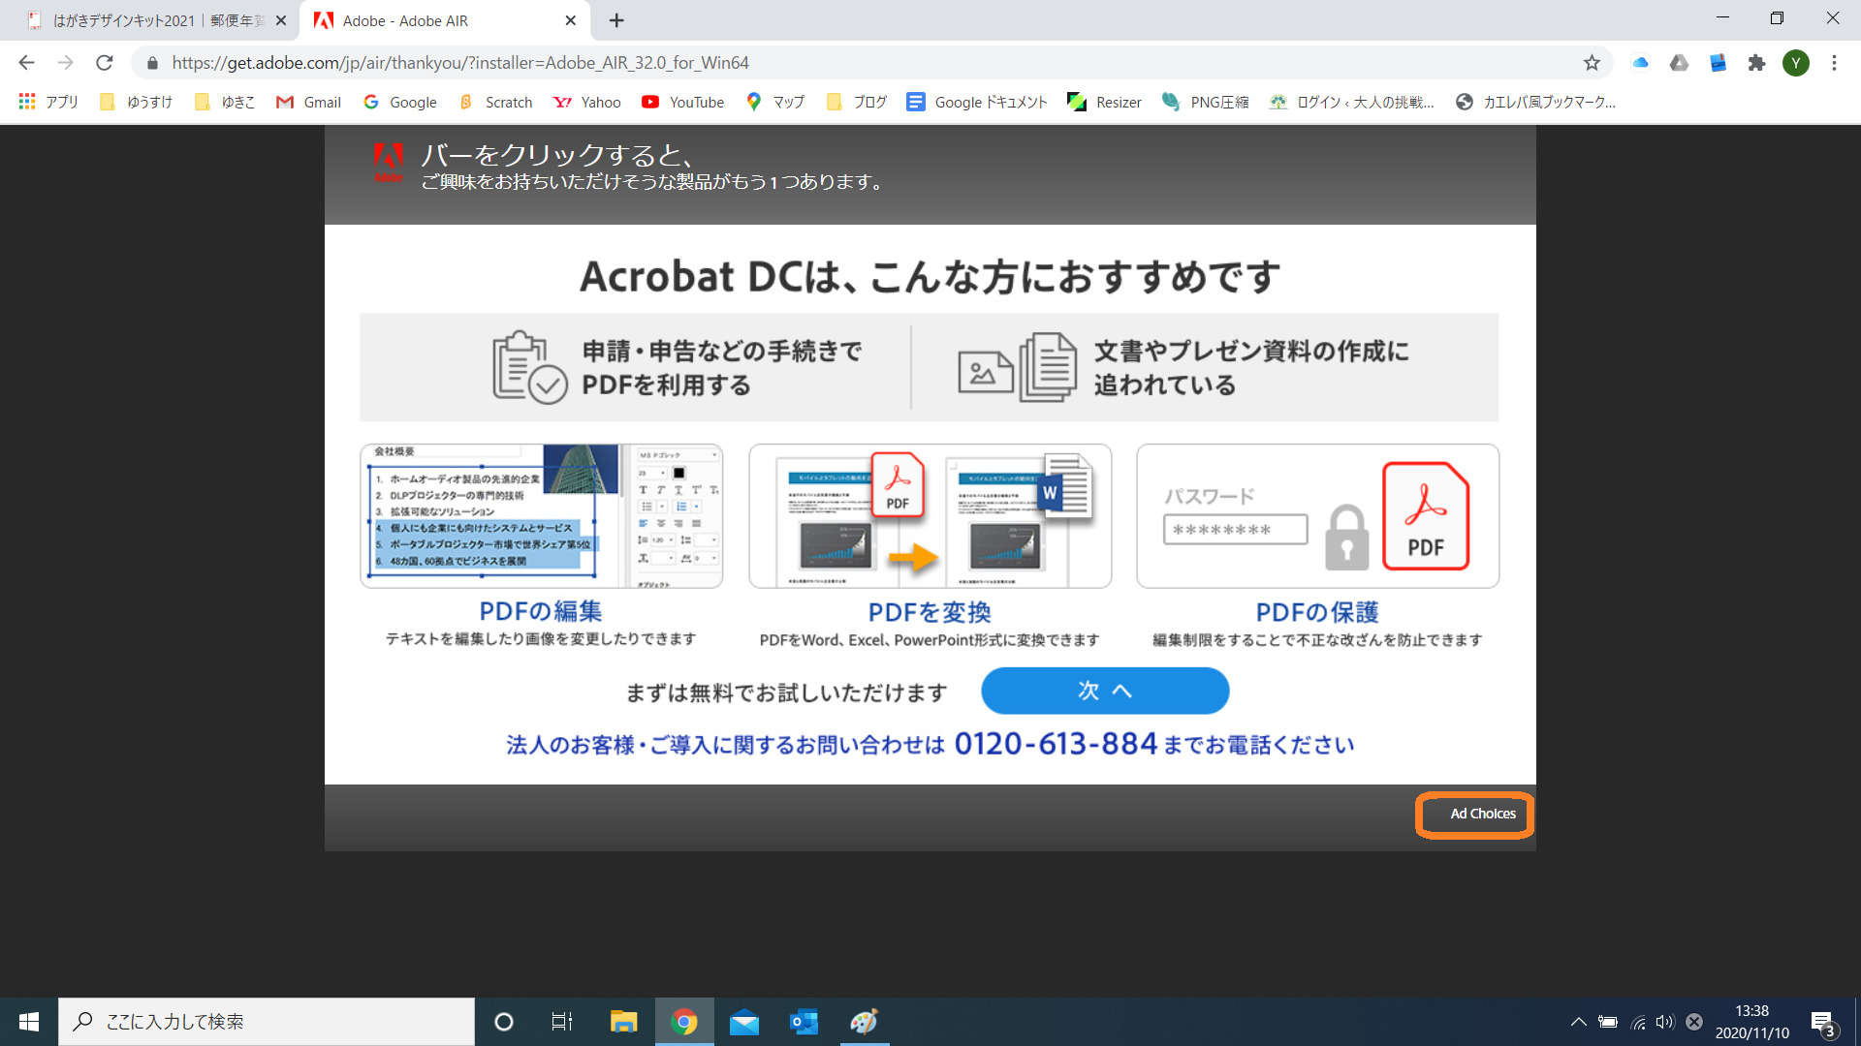The width and height of the screenshot is (1861, 1046).
Task: Click the battery icon in system tray
Action: tap(1608, 1022)
